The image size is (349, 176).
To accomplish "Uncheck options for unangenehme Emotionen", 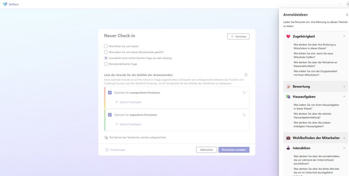I will (110, 93).
